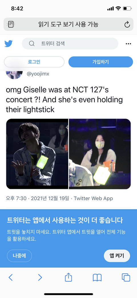Open the right masked-audience tweet photo
This screenshot has width=137, height=298.
coord(100,154)
